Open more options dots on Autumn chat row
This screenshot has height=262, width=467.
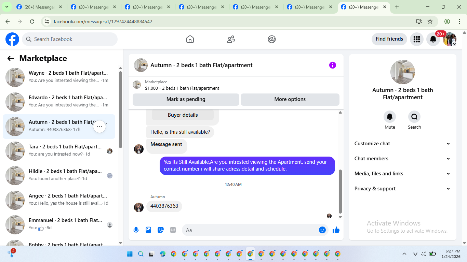99,127
